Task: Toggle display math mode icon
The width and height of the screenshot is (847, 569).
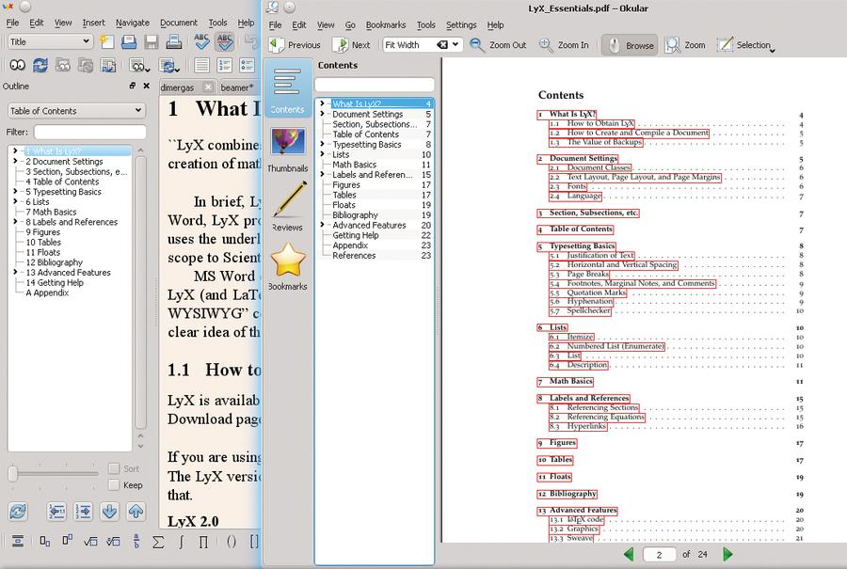Action: pos(18,541)
